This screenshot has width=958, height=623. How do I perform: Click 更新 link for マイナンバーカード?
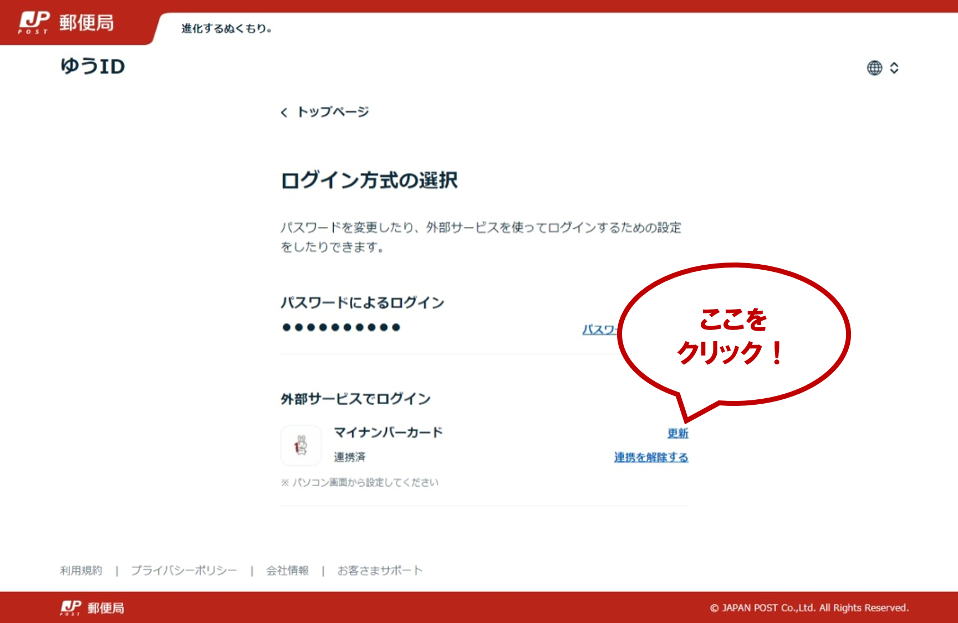click(x=677, y=433)
